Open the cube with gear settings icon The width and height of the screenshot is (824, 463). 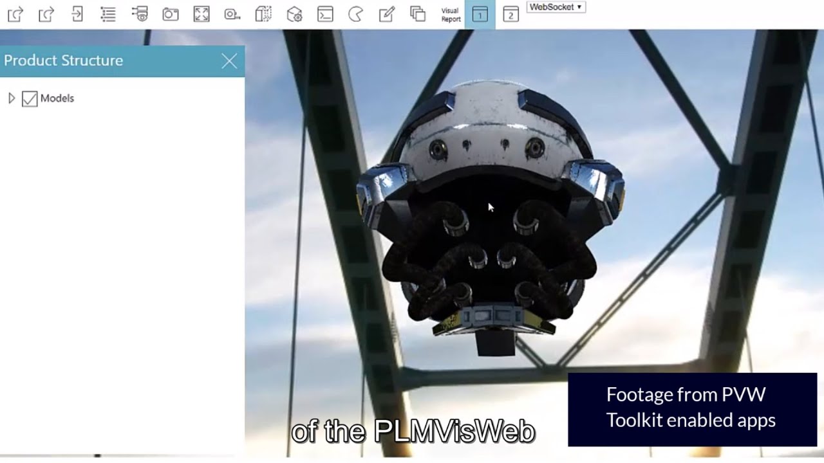[x=294, y=14]
